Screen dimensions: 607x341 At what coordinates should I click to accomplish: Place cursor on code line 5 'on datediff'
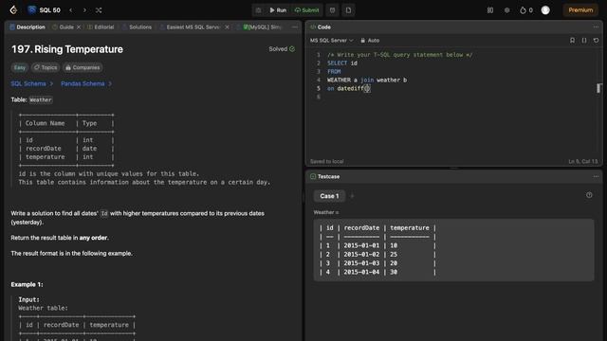click(x=348, y=88)
